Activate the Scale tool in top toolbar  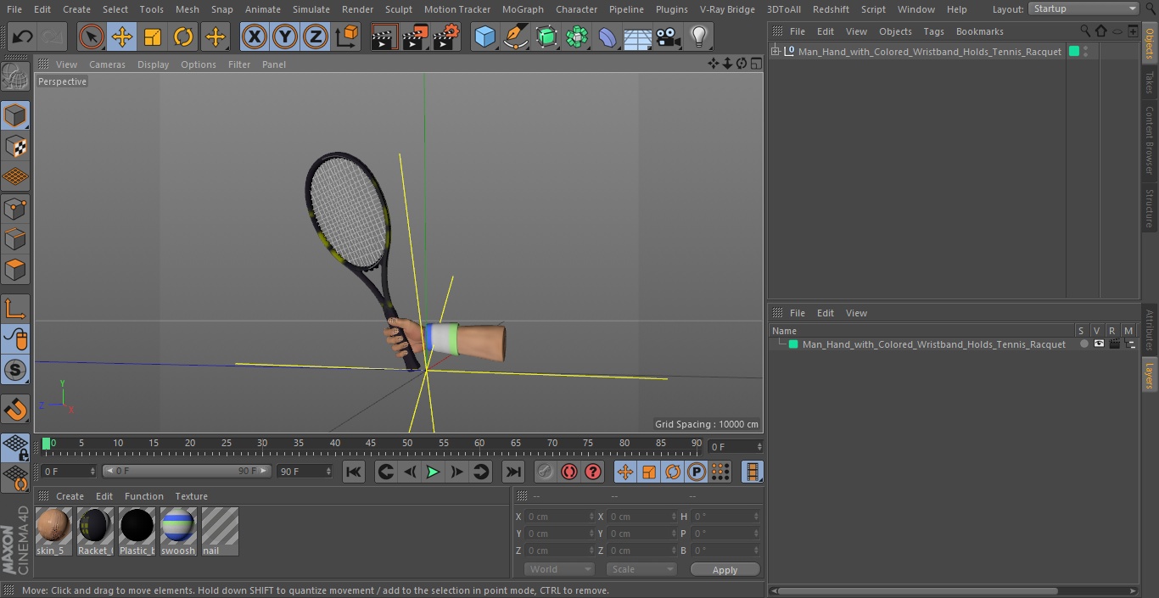point(153,36)
